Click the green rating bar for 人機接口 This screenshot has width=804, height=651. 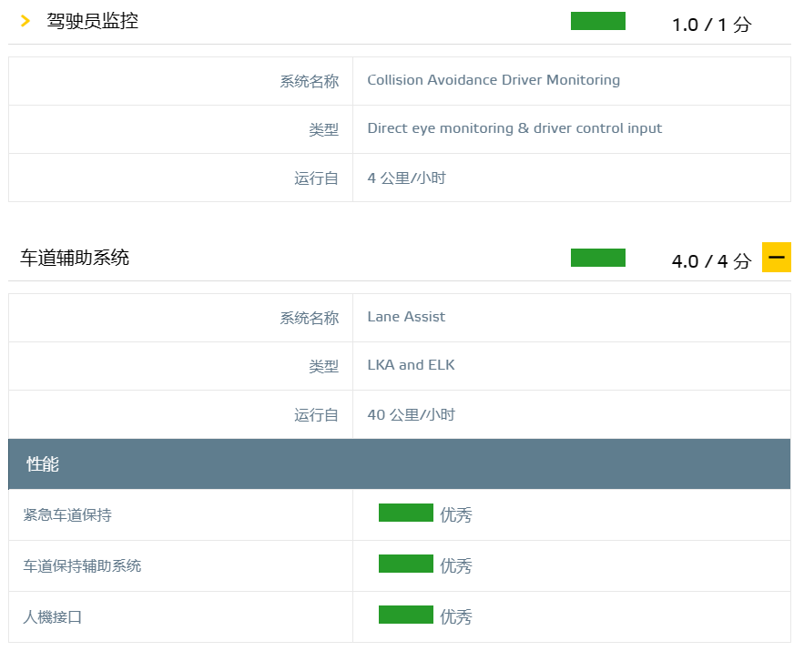click(405, 615)
